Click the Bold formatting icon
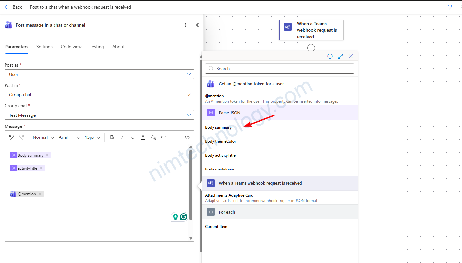This screenshot has height=263, width=462. [112, 137]
